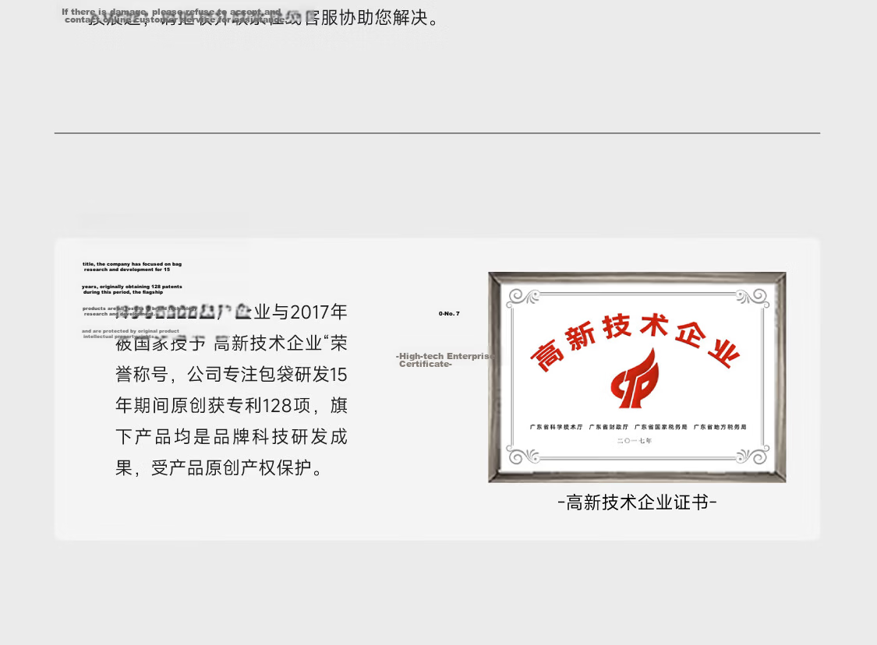This screenshot has height=645, width=877.
Task: Click the text "客服协助您解决。"
Action: (371, 18)
